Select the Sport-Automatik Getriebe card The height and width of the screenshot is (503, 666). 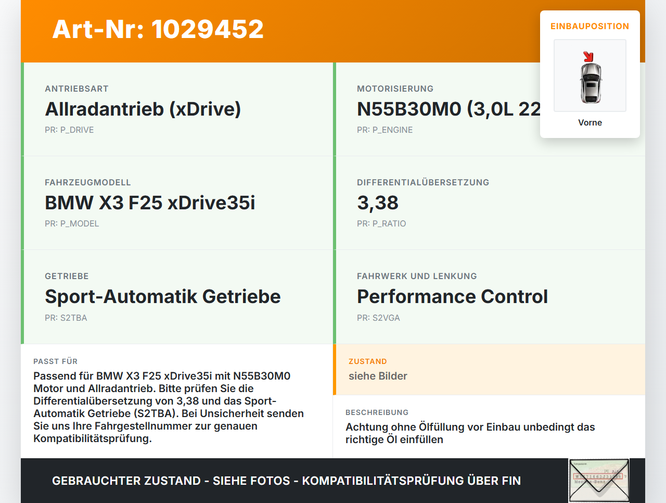coord(177,297)
